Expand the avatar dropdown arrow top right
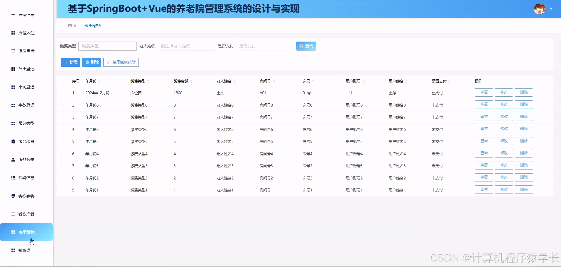 point(552,9)
